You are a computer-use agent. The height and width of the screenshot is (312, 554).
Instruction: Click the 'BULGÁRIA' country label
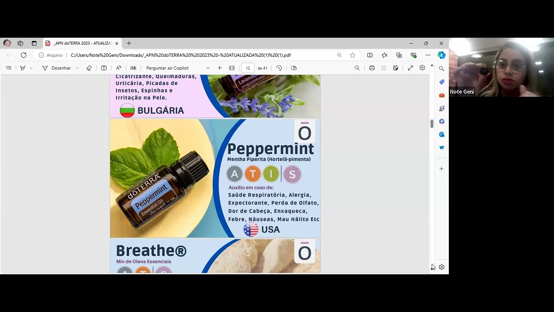click(161, 110)
